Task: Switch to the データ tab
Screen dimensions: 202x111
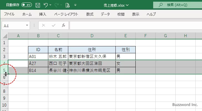Action: click(x=105, y=14)
